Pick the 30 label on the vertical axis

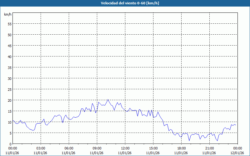pyautogui.click(x=9, y=78)
